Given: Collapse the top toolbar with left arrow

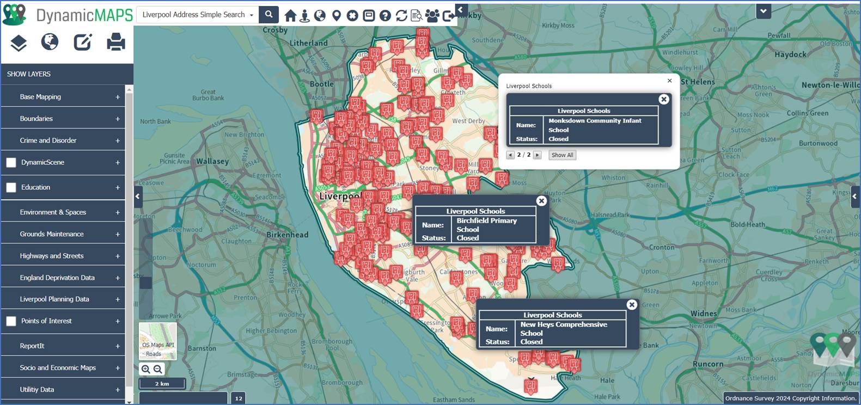Looking at the screenshot, I should click(461, 10).
